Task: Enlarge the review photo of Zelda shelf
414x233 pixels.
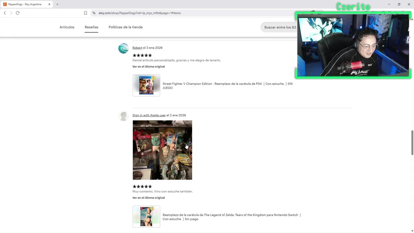Action: point(162,150)
